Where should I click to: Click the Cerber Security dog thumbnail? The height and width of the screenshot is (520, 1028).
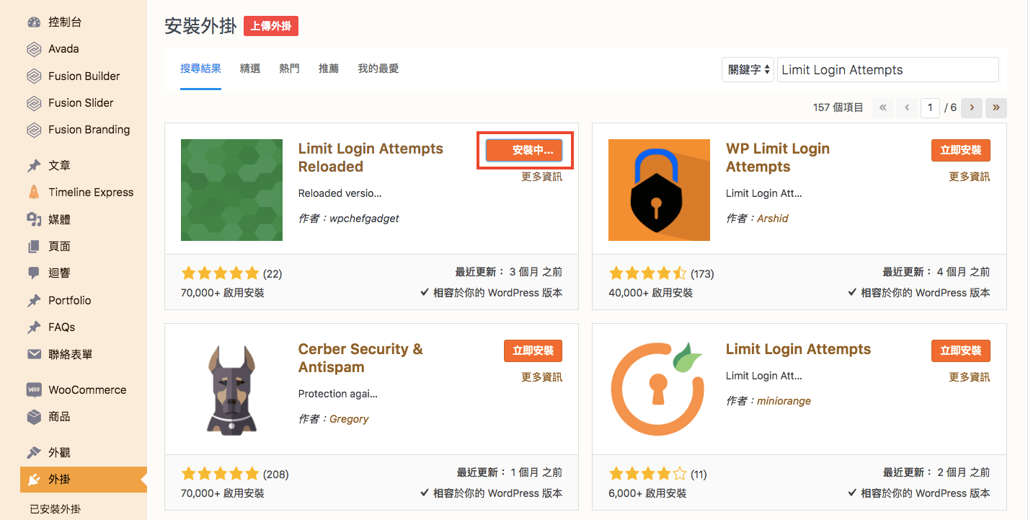(x=231, y=390)
